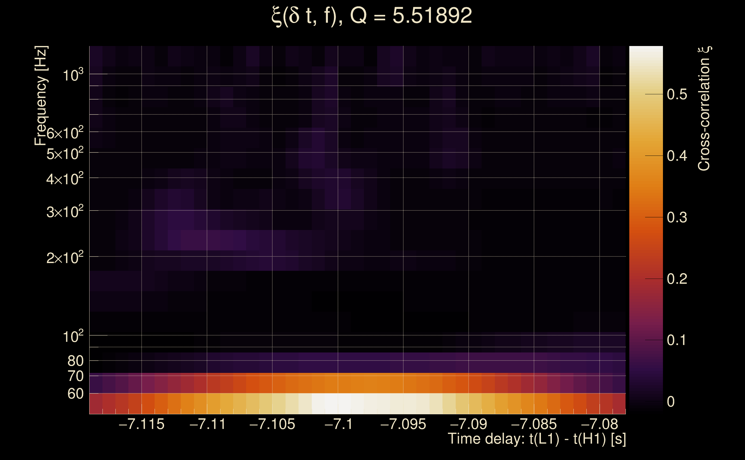Image resolution: width=745 pixels, height=460 pixels.
Task: Click the -7.115 x-axis tick label
Action: click(x=141, y=424)
